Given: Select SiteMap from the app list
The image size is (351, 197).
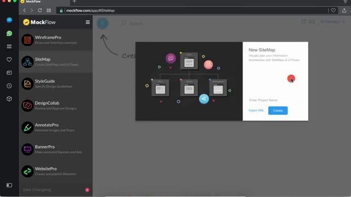Looking at the screenshot, I should coord(56,62).
